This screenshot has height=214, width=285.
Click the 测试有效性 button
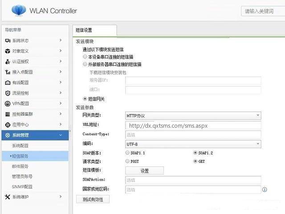coord(93,199)
